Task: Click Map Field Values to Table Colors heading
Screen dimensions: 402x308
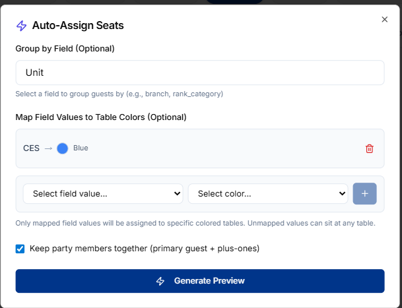Action: coord(101,117)
